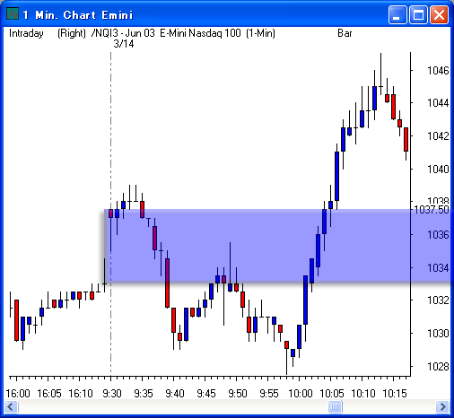Click the 10:00 time axis label

pos(301,394)
